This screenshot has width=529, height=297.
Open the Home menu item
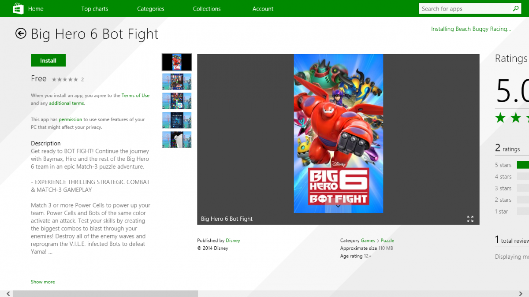[x=36, y=9]
